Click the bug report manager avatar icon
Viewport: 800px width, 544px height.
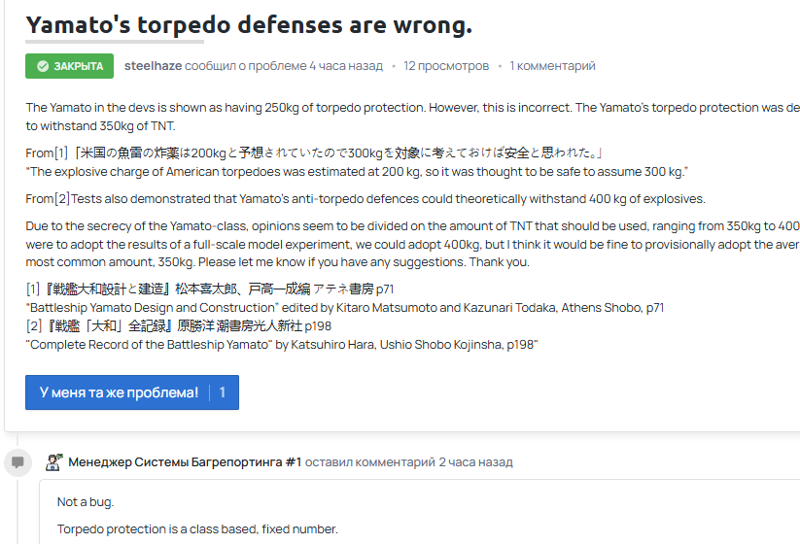click(55, 462)
